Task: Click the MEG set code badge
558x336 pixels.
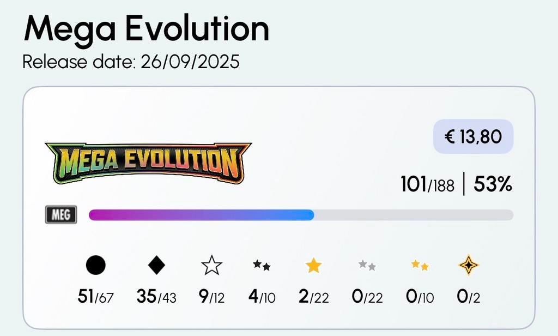Action: tap(60, 214)
